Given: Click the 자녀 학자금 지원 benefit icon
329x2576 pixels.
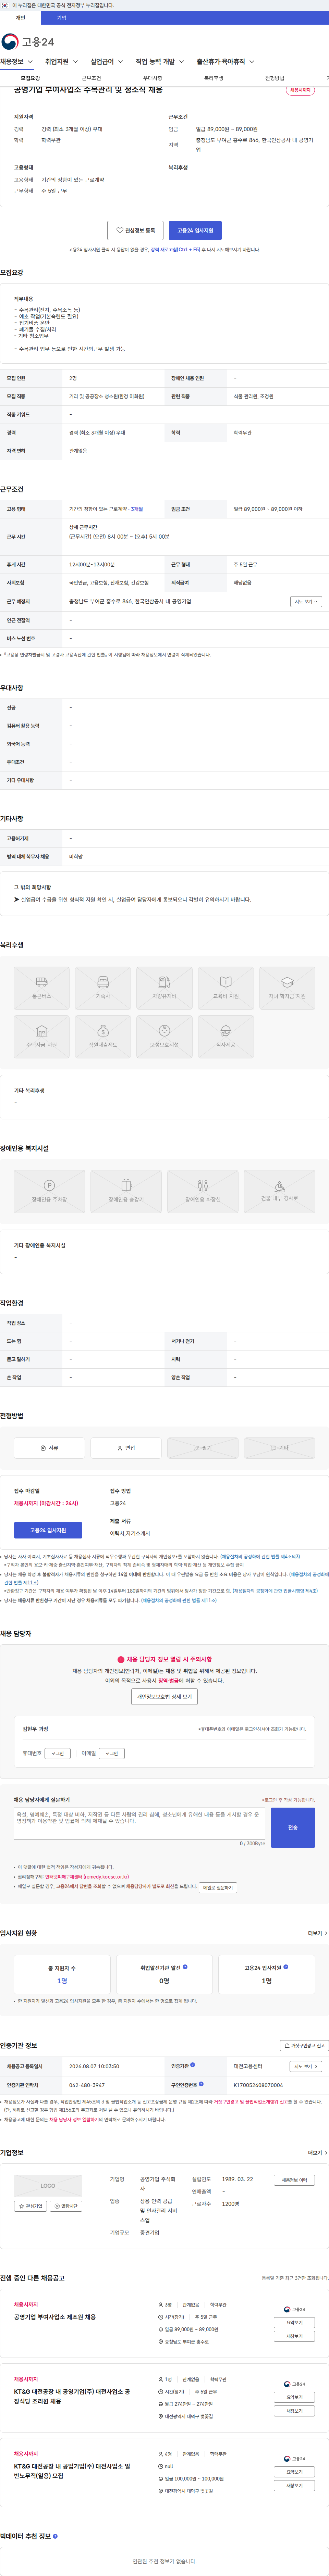Looking at the screenshot, I should pos(287,988).
